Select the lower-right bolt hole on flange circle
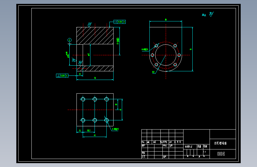The image size is (257, 167). (175, 64)
